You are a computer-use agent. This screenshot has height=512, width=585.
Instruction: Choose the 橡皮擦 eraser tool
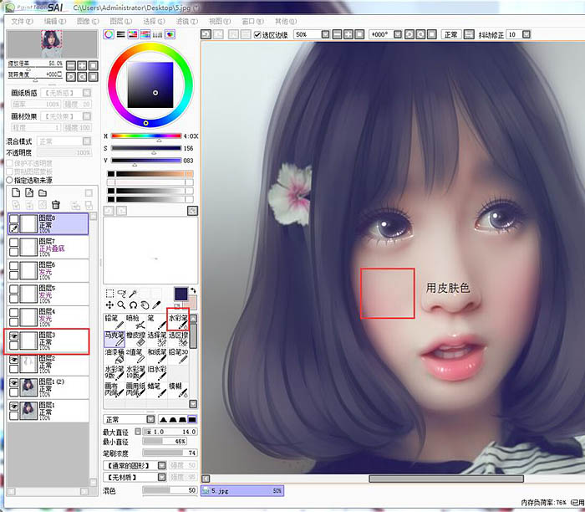pos(135,339)
